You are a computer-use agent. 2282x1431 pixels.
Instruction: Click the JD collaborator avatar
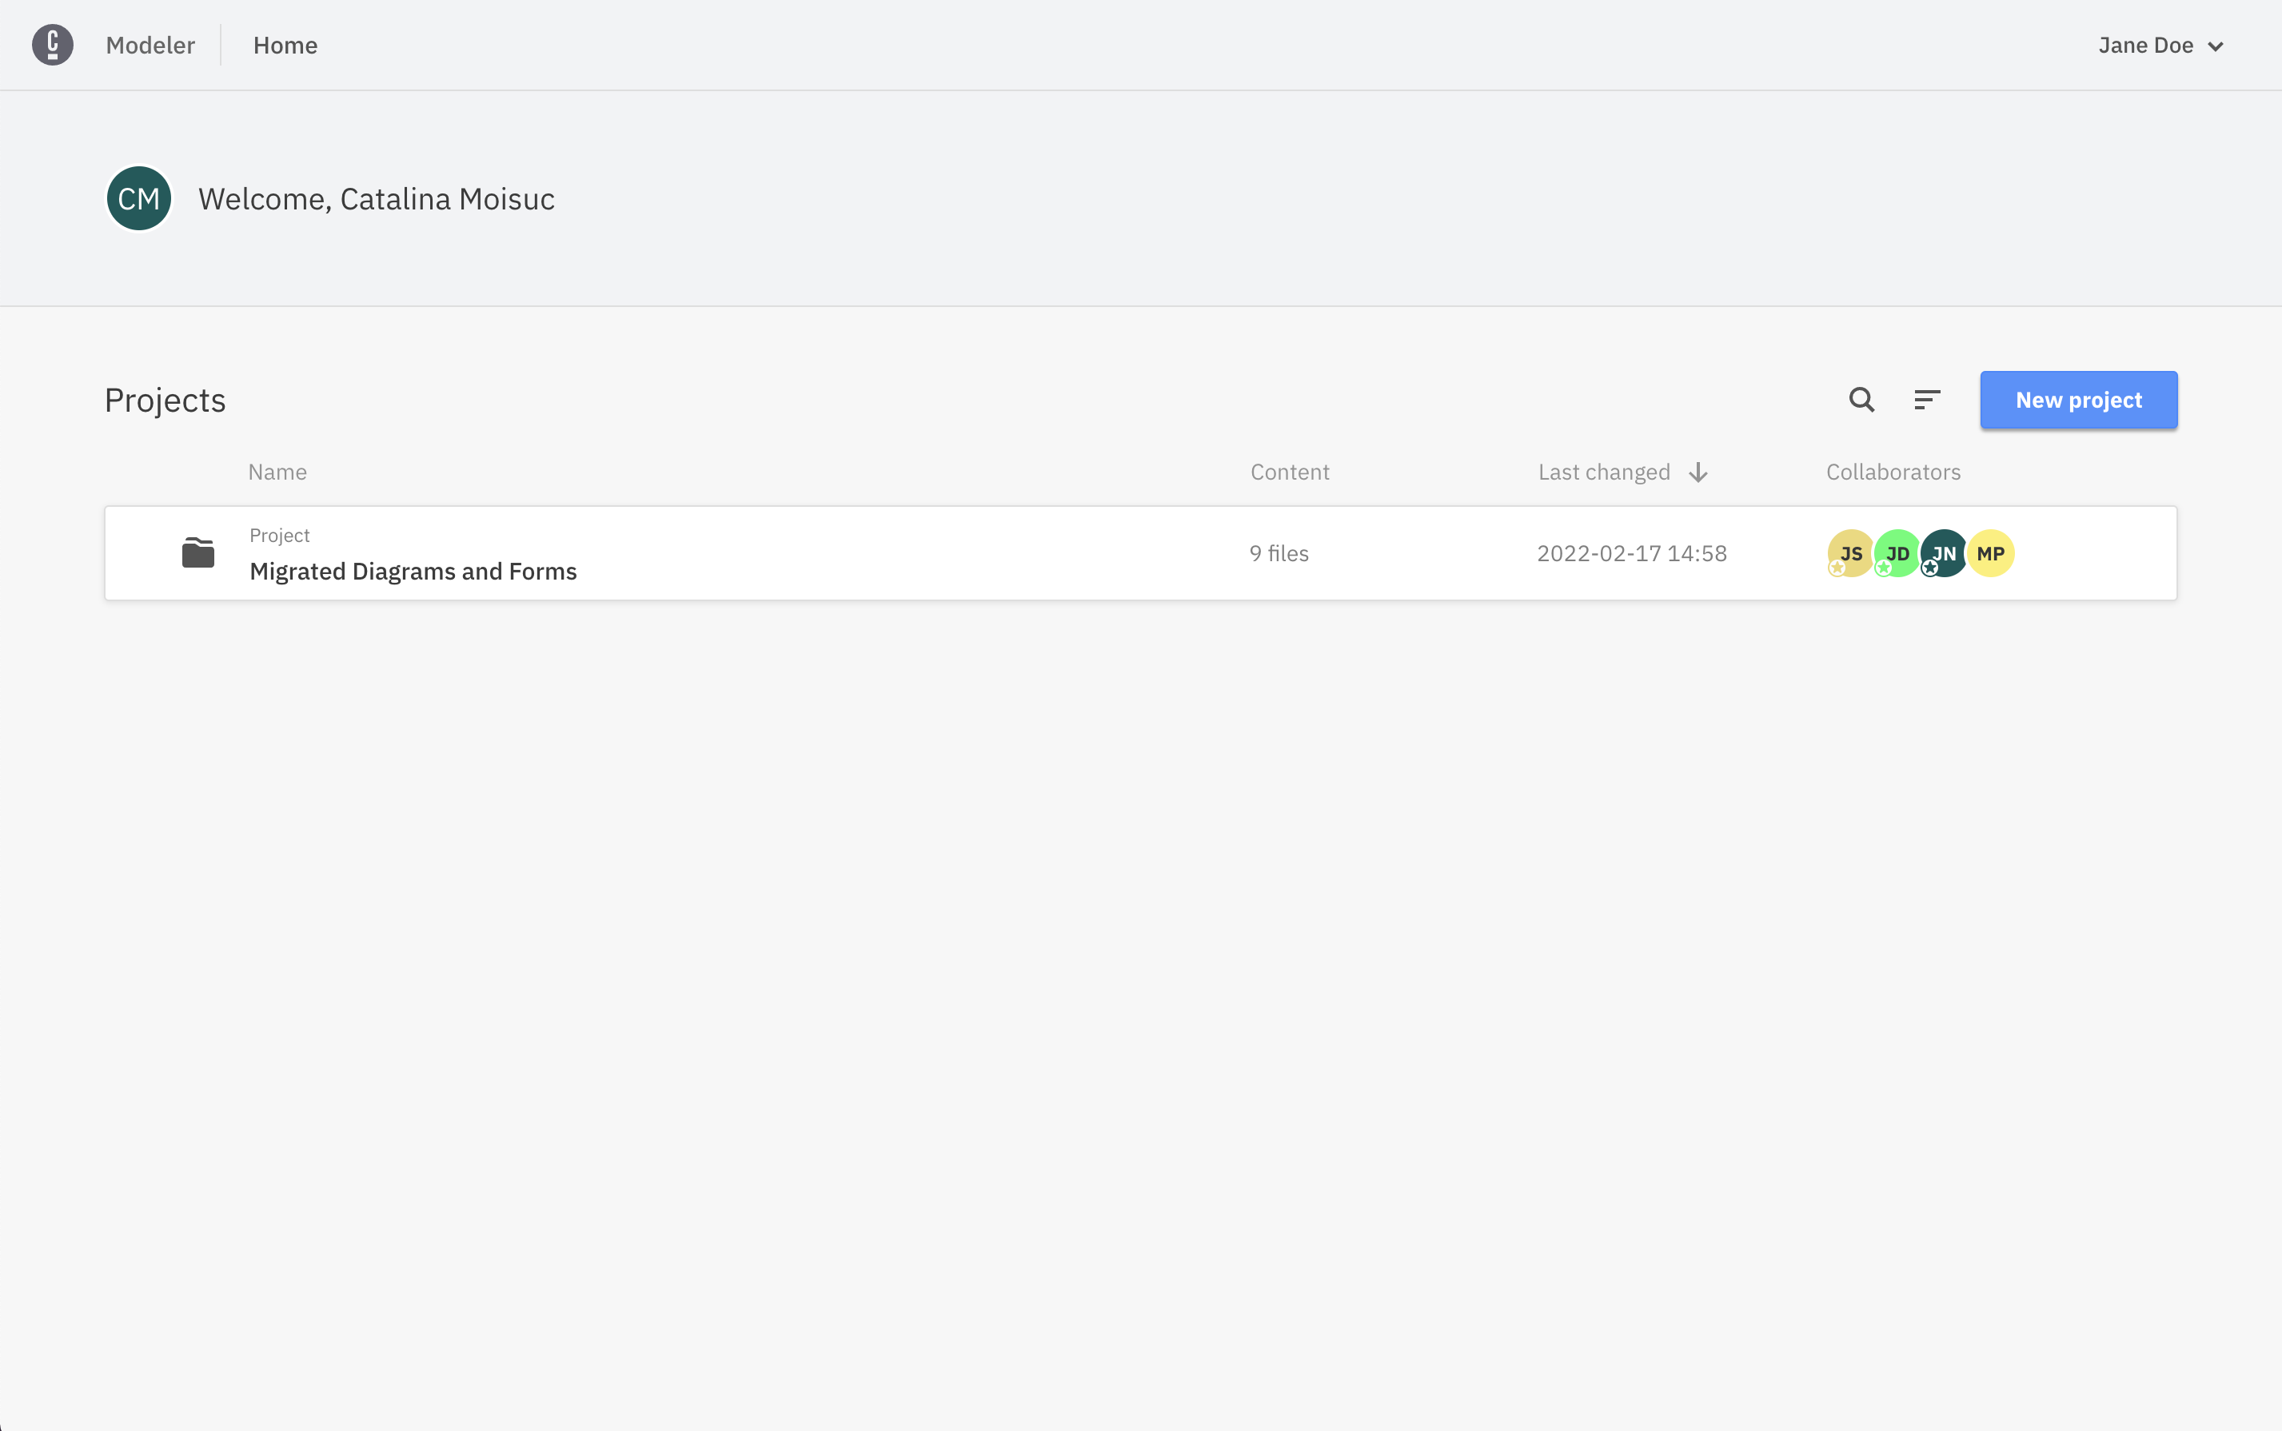(x=1897, y=554)
